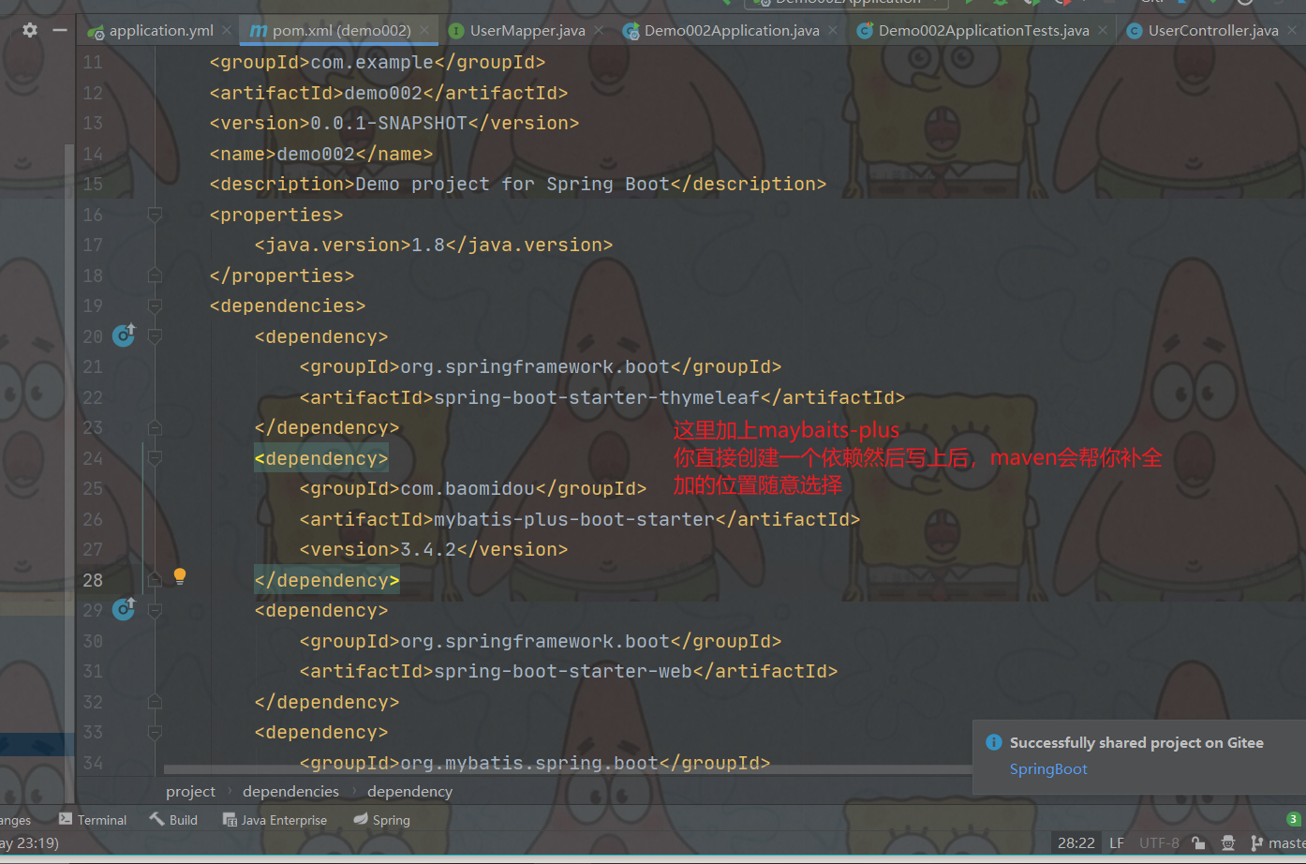The width and height of the screenshot is (1306, 864).
Task: Close the UserController.java tab
Action: pos(1292,31)
